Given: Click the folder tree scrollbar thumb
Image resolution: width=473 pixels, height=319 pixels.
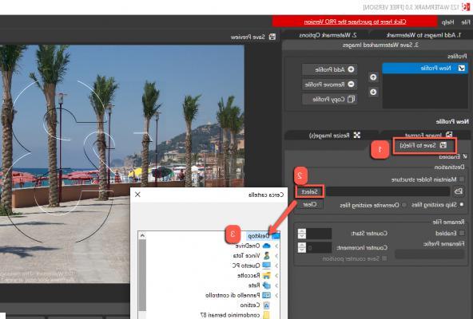Looking at the screenshot, I should click(x=142, y=275).
